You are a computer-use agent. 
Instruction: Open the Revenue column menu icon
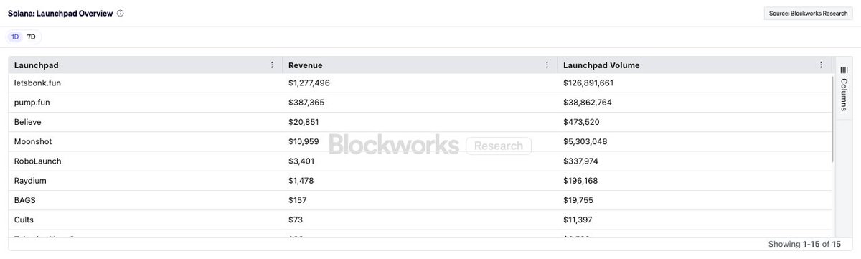[x=547, y=65]
